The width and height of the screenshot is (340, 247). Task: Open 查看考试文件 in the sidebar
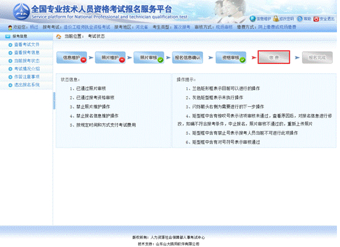coord(27,45)
